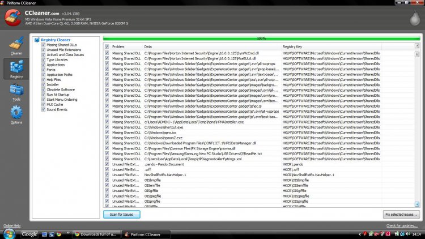Viewport: 425px width, 239px height.
Task: Toggle Start Menu Ordering checkbox
Action: (44, 100)
